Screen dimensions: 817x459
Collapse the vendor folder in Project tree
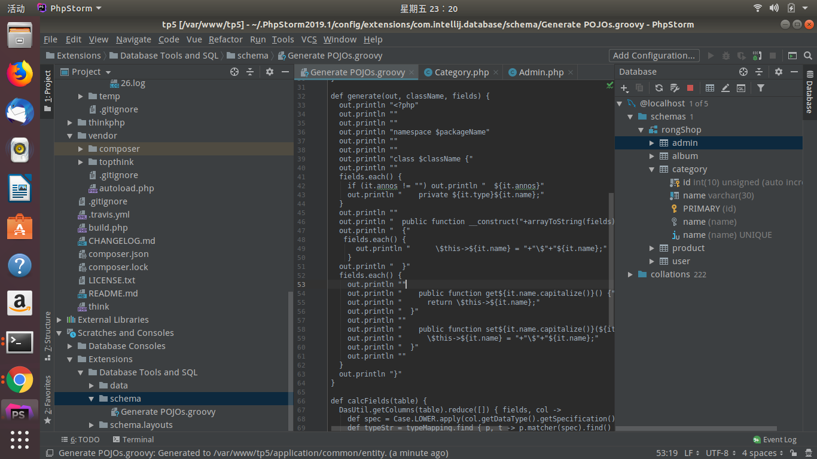click(x=71, y=136)
